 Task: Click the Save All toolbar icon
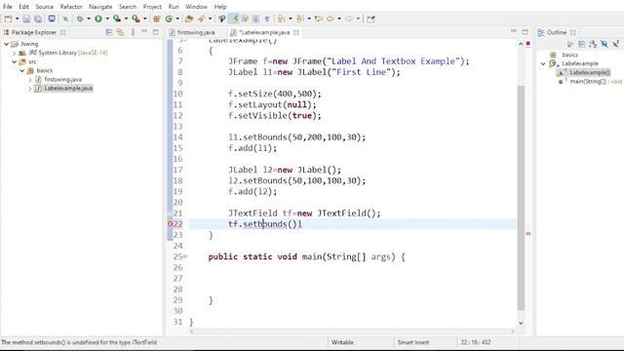[x=38, y=19]
